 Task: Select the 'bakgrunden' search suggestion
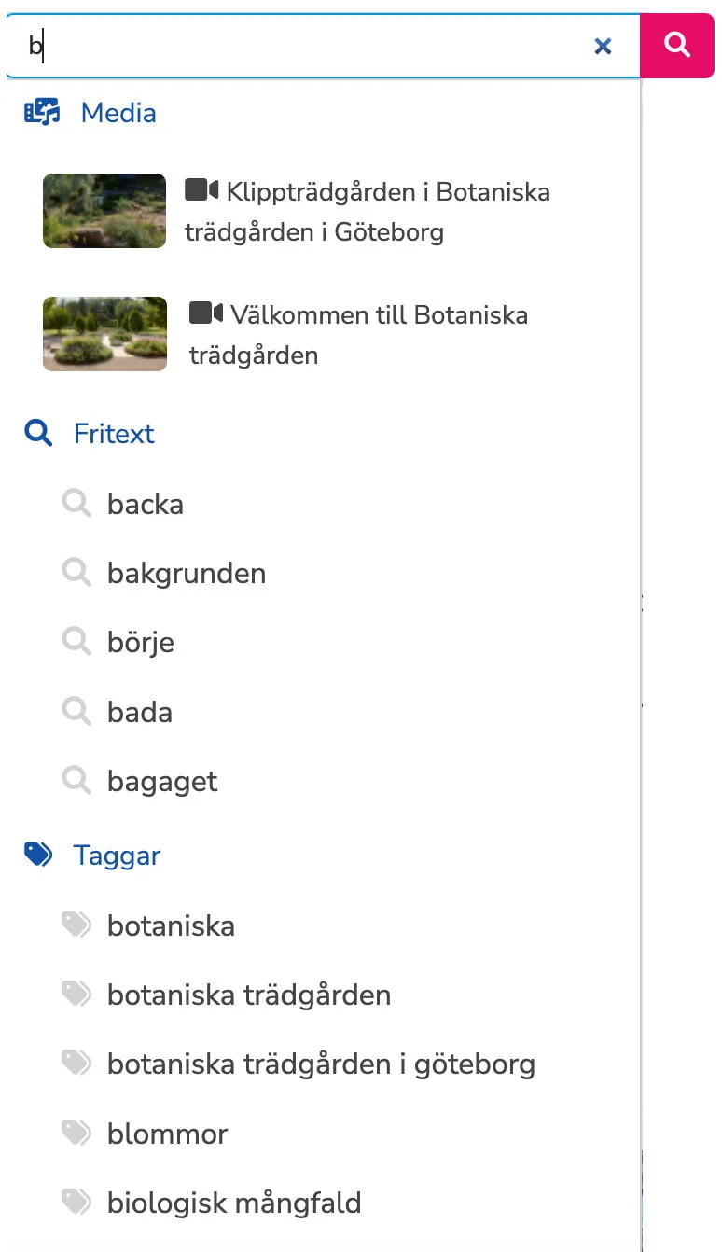(187, 574)
